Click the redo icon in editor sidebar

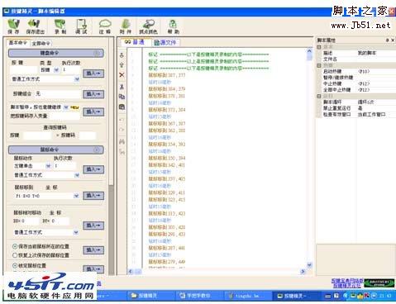(122, 130)
